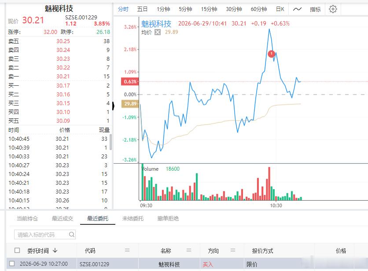Viewport: 368px width, 271px height.
Task: Click 买二 price 30.16
Action: click(63, 95)
